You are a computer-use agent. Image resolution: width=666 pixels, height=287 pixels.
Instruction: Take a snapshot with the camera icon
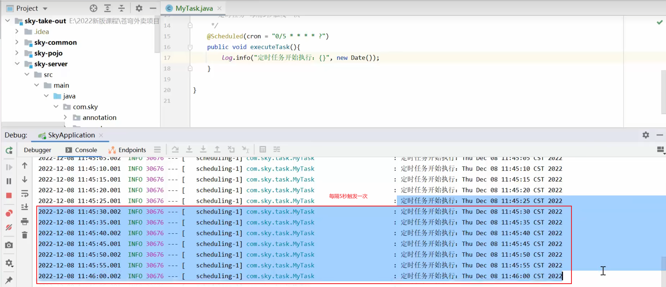(x=9, y=245)
